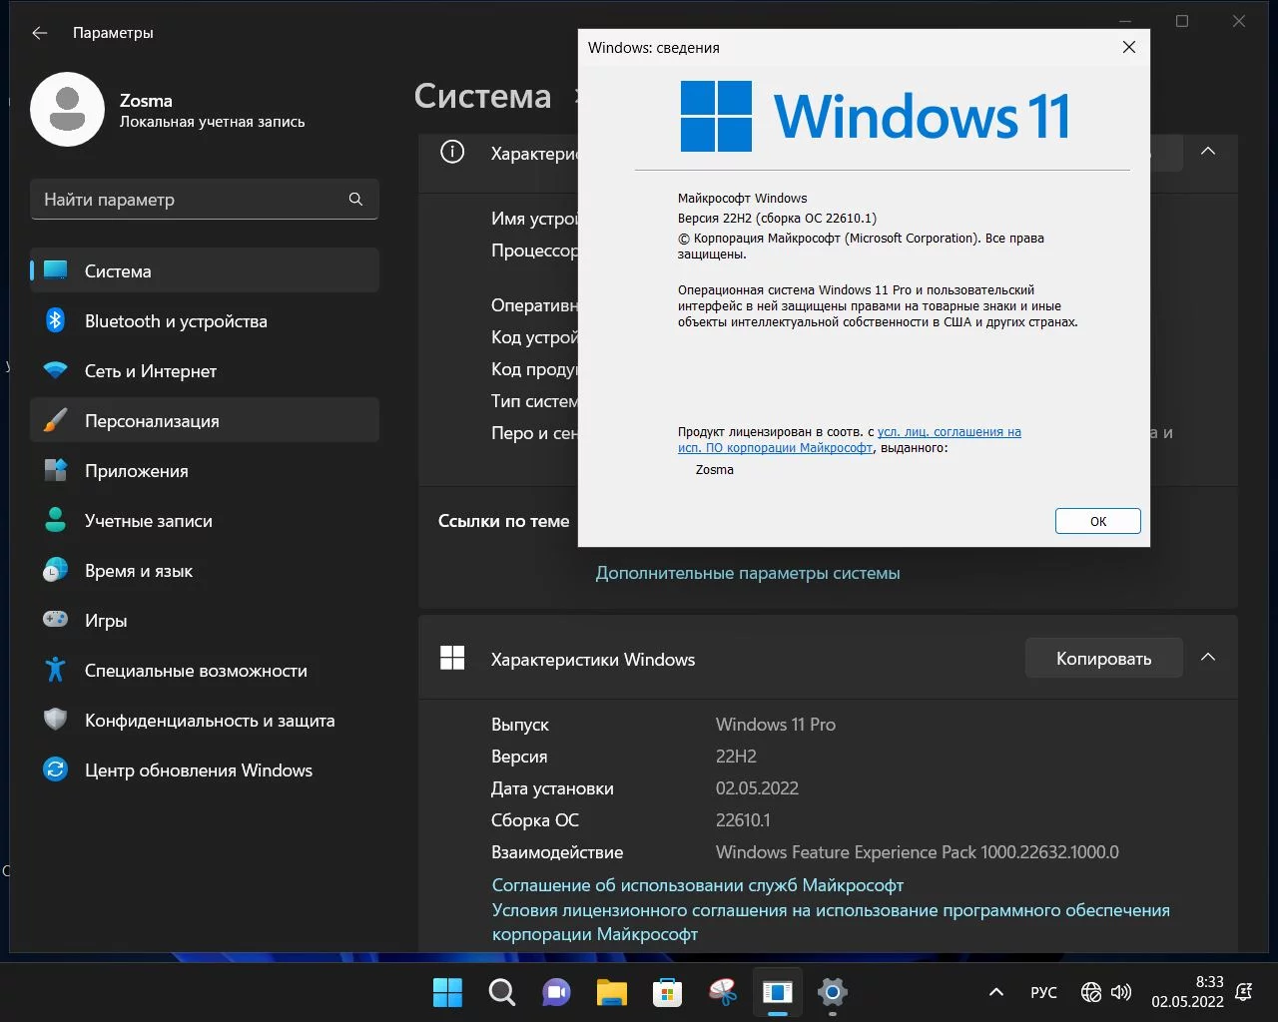Open the Персонализация settings page

152,421
